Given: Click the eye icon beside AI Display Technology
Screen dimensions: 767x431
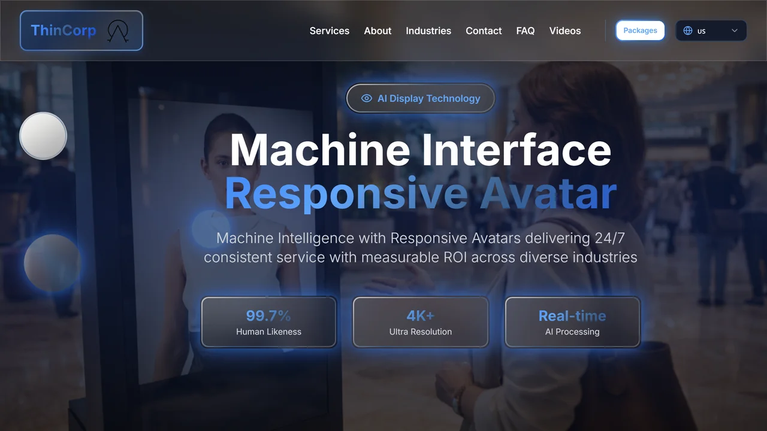Looking at the screenshot, I should [x=367, y=98].
